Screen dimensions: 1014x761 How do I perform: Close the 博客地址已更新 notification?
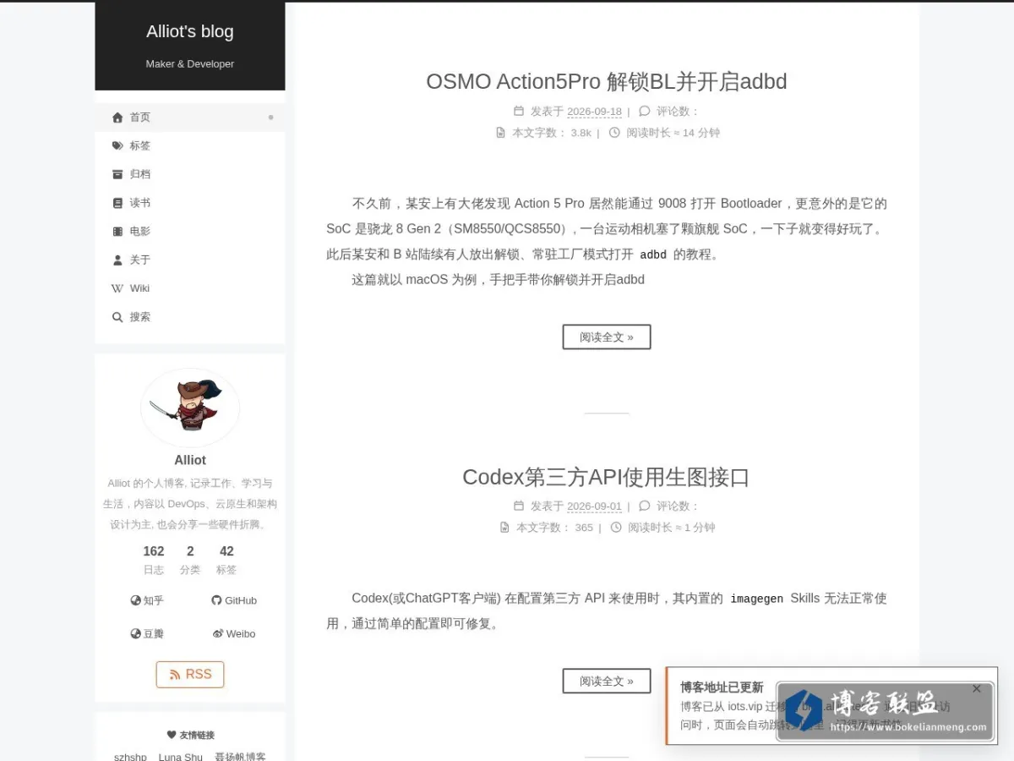click(977, 688)
